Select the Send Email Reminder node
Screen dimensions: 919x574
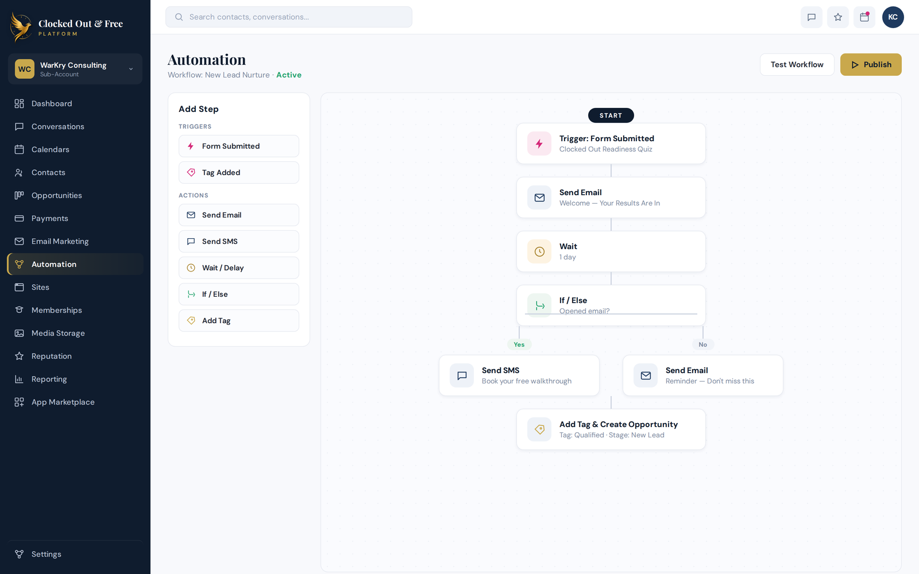click(x=703, y=375)
